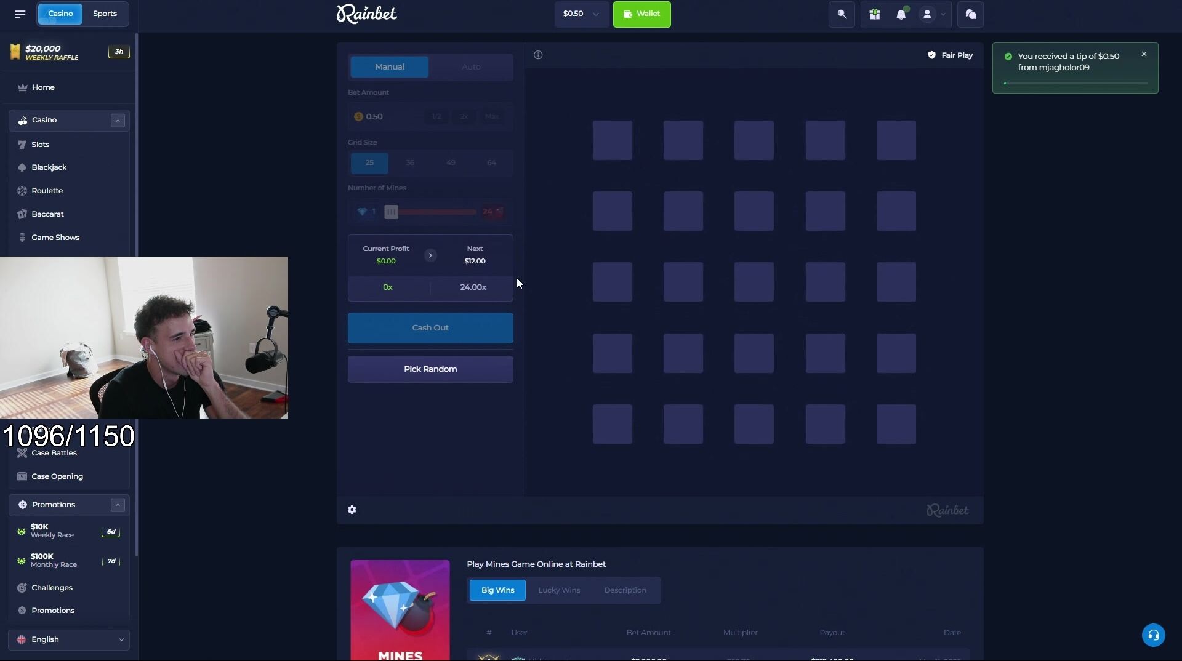Click the bottom Promotions icon

click(x=22, y=611)
